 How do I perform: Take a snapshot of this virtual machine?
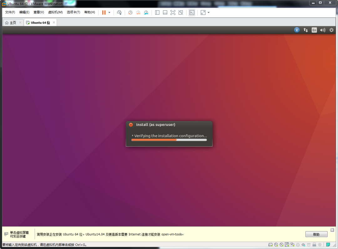[130, 13]
